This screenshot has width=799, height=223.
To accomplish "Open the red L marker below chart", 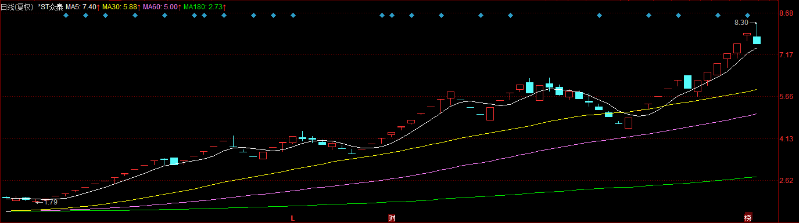I will 293,218.
